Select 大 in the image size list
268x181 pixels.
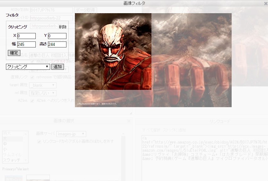coord(13,139)
